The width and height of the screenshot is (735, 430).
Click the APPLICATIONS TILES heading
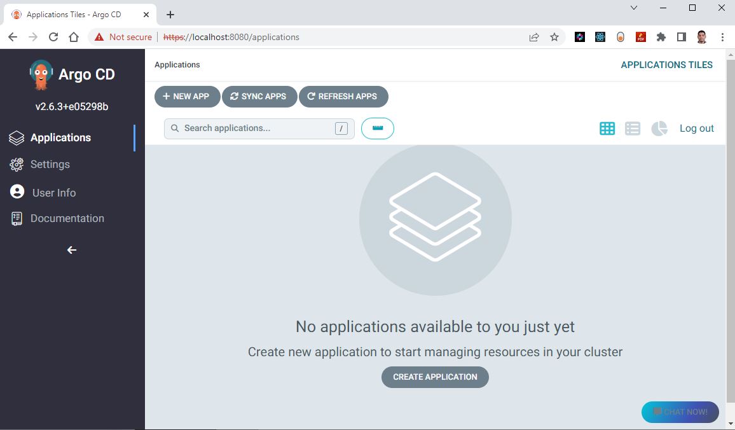click(x=666, y=65)
